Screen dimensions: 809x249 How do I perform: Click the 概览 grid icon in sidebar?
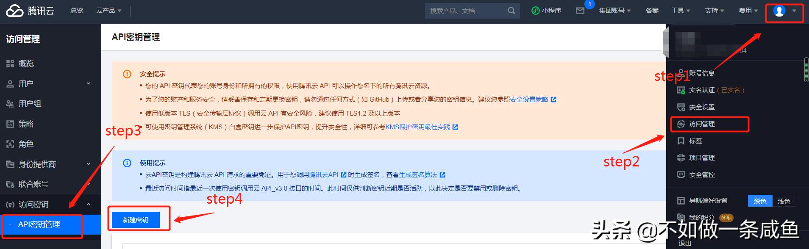tap(10, 64)
